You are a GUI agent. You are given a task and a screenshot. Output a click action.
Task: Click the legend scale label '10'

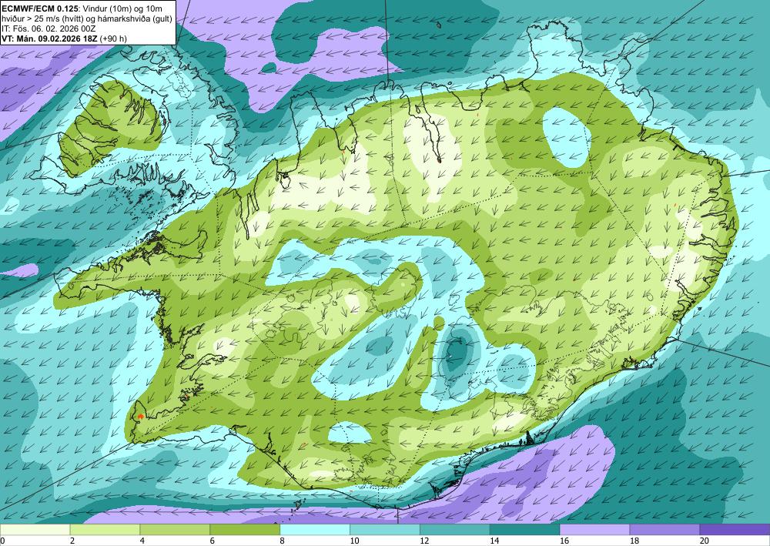coord(354,541)
